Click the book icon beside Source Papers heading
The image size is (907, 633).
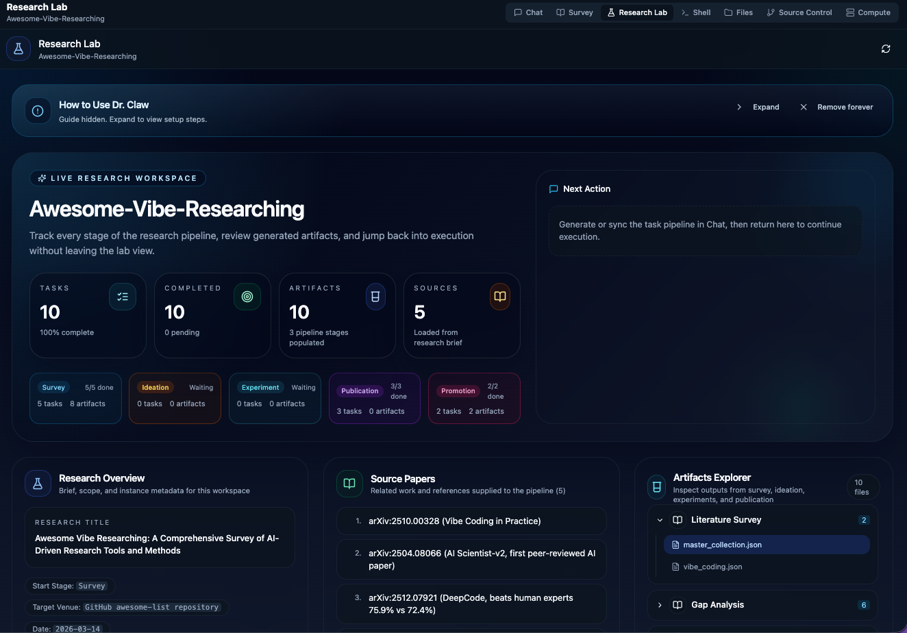(x=349, y=484)
